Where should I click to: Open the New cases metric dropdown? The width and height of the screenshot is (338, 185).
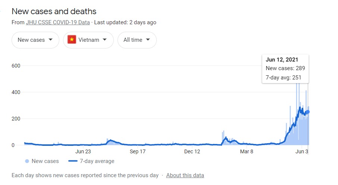pos(35,40)
